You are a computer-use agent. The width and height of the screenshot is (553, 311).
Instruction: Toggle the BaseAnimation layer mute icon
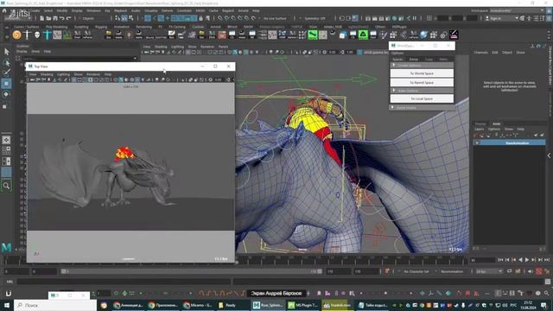477,143
